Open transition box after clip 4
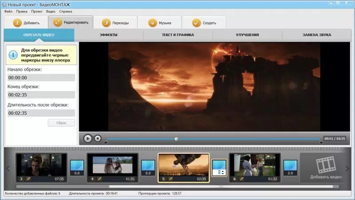 148,168
